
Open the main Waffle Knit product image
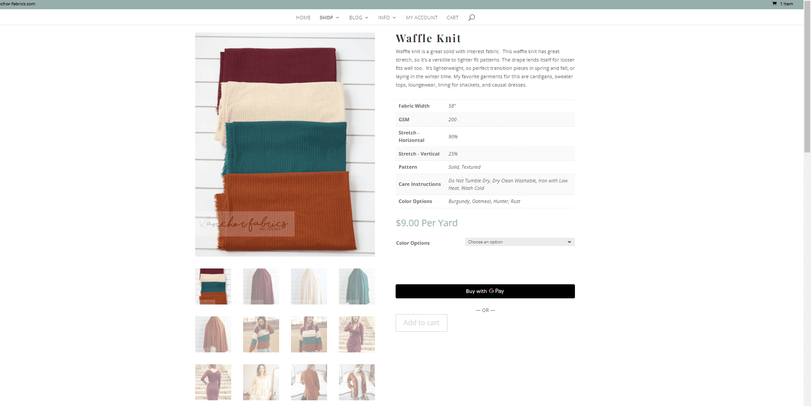tap(285, 144)
